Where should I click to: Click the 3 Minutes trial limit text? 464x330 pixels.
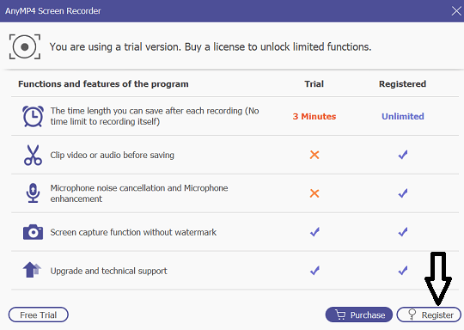[314, 116]
